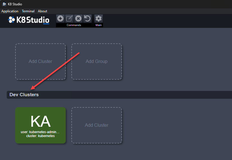Image resolution: width=232 pixels, height=160 pixels.
Task: Click the Commands toolbar label
Action: tap(74, 25)
